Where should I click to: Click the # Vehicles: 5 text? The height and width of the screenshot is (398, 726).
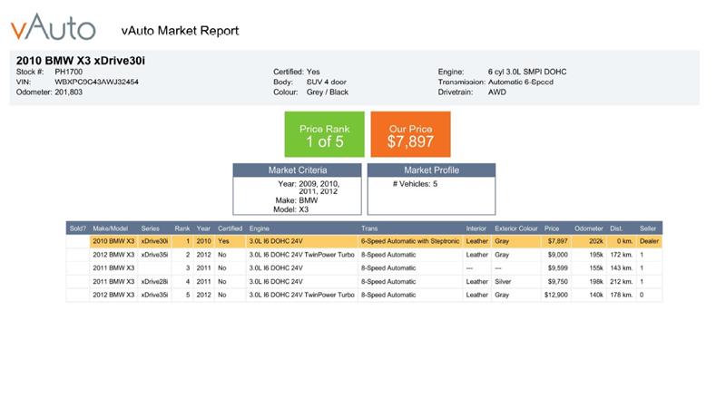pyautogui.click(x=415, y=184)
